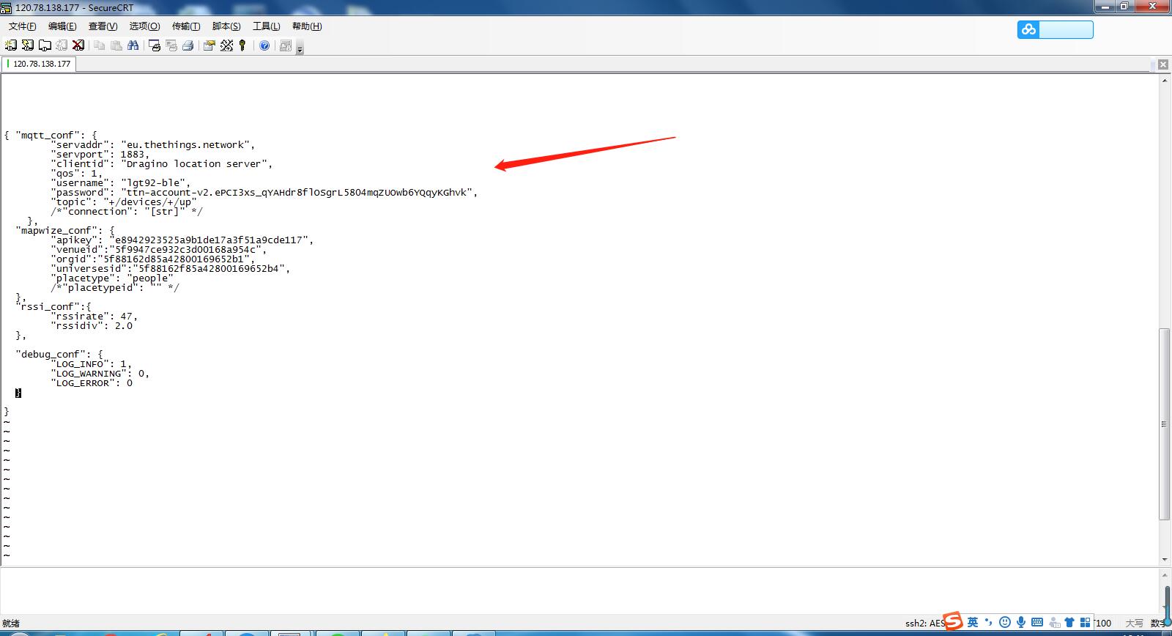The image size is (1172, 636).
Task: Toggle Sogou voice input microphone
Action: pos(1020,622)
